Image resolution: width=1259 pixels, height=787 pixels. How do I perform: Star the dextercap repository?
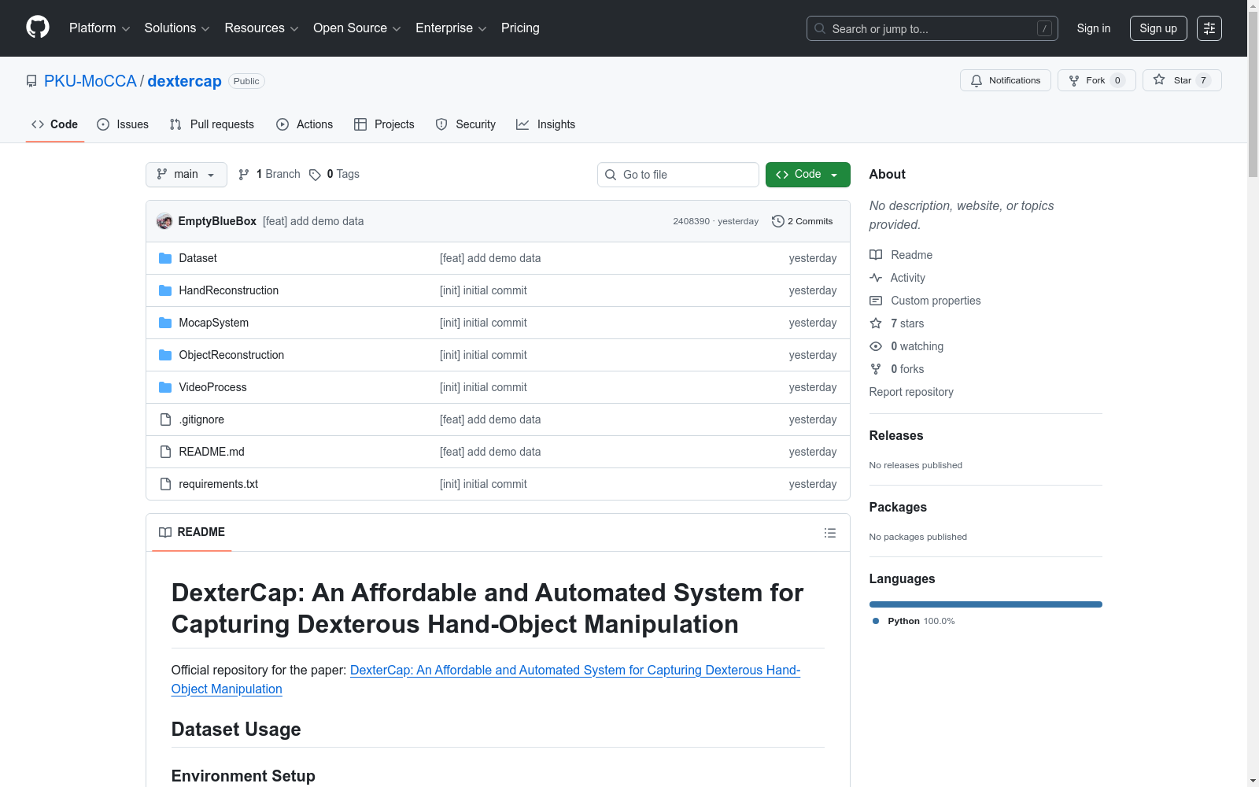coord(1182,80)
